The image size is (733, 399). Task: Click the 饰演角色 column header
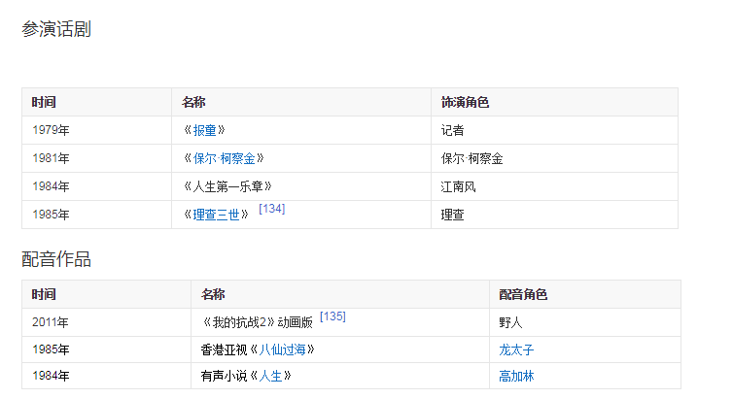(465, 102)
